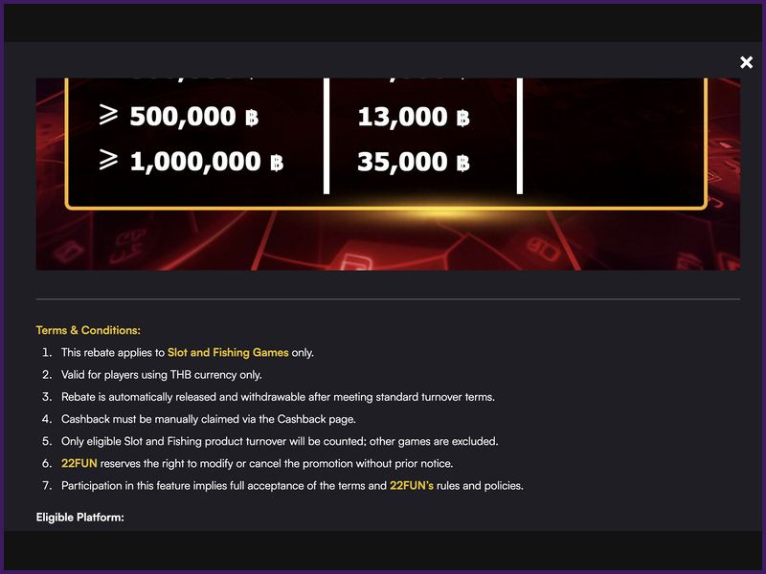Image resolution: width=766 pixels, height=574 pixels.
Task: Click the ≥ symbol beside 1,000,000
Action: click(x=108, y=161)
